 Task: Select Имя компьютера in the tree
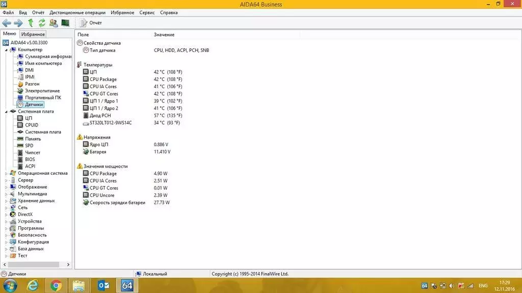tap(43, 63)
